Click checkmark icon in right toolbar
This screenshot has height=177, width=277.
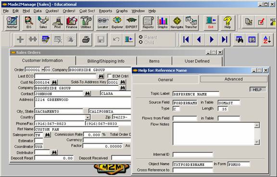tap(261, 22)
